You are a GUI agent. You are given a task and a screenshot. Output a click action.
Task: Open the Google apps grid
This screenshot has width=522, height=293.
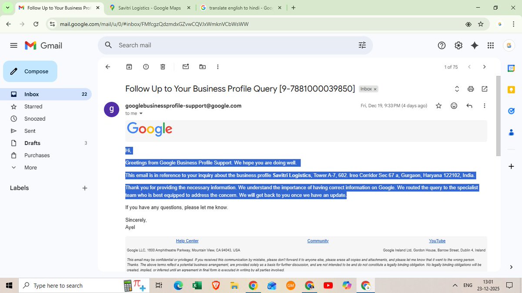point(491,45)
